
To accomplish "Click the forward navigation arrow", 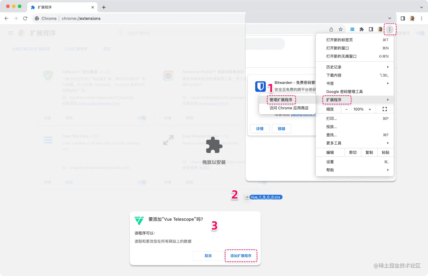I will coord(16,18).
